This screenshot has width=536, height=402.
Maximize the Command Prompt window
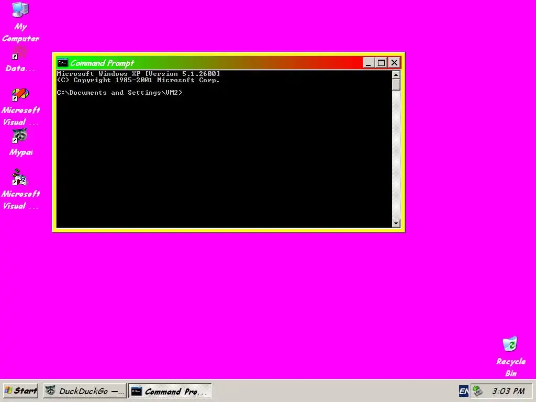point(381,63)
